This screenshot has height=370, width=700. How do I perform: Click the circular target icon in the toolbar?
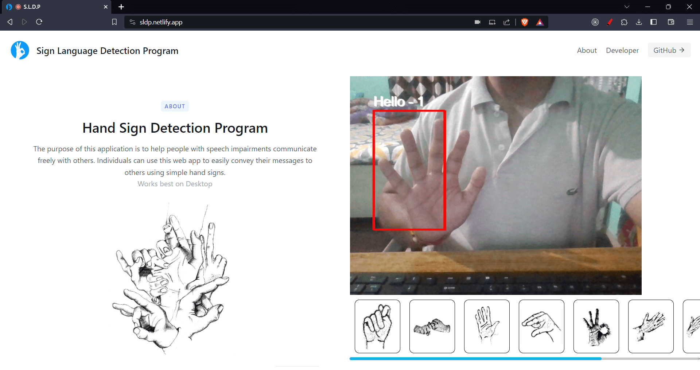pyautogui.click(x=595, y=22)
